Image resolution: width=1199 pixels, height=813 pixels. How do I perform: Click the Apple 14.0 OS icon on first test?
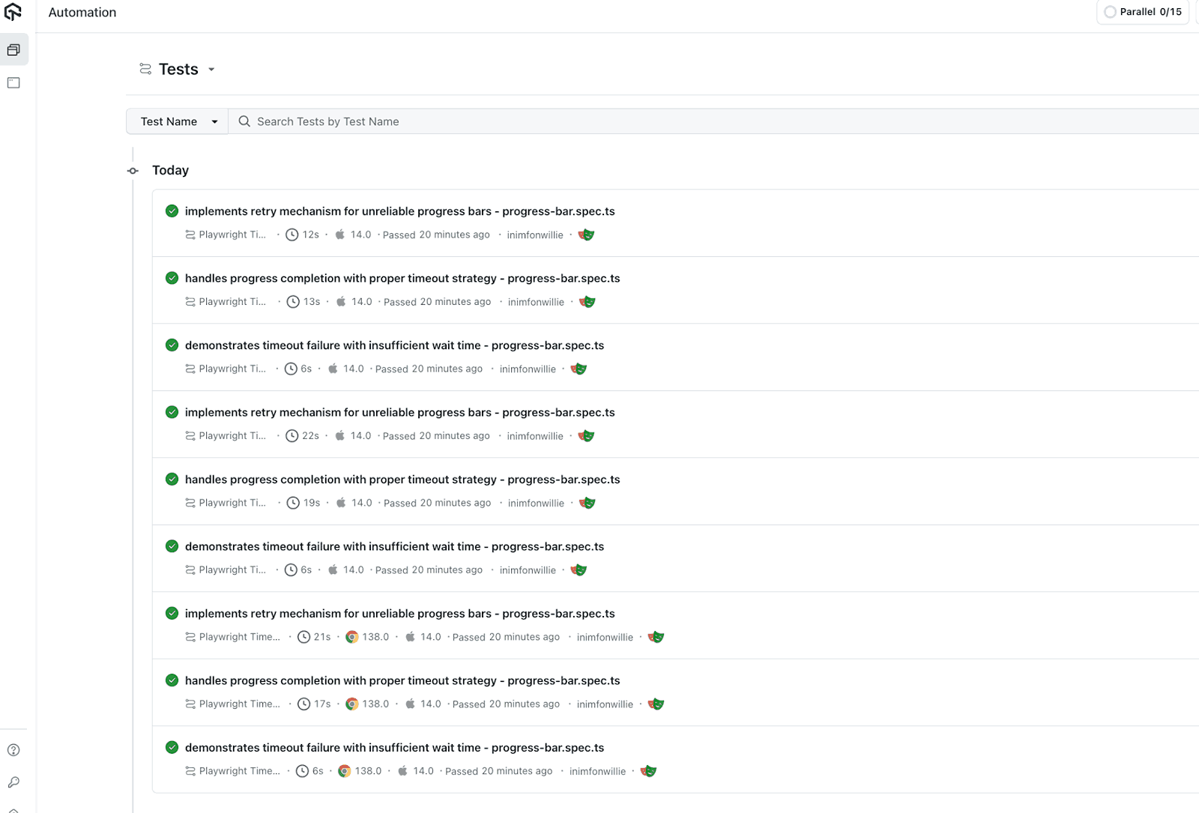(x=341, y=234)
